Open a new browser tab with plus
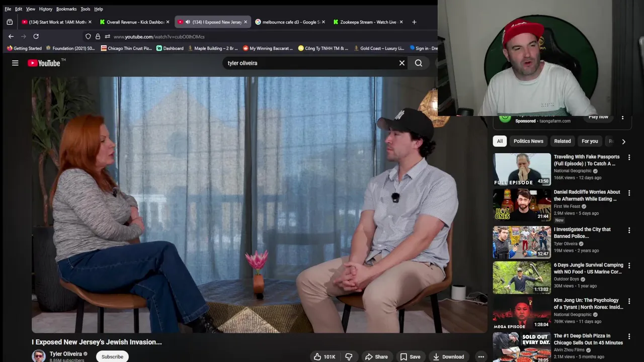 414,22
